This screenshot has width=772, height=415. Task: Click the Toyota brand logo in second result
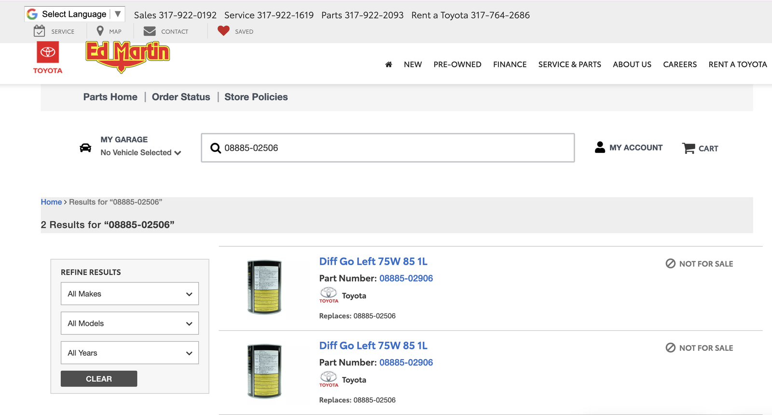pos(329,379)
